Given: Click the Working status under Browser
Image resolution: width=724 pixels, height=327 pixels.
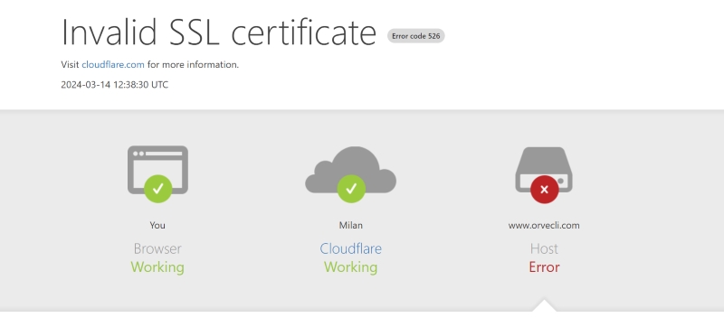Looking at the screenshot, I should click(157, 267).
